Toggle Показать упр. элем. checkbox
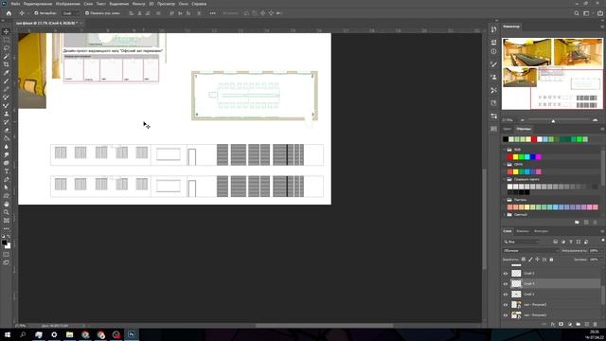Image resolution: width=606 pixels, height=341 pixels. click(87, 13)
